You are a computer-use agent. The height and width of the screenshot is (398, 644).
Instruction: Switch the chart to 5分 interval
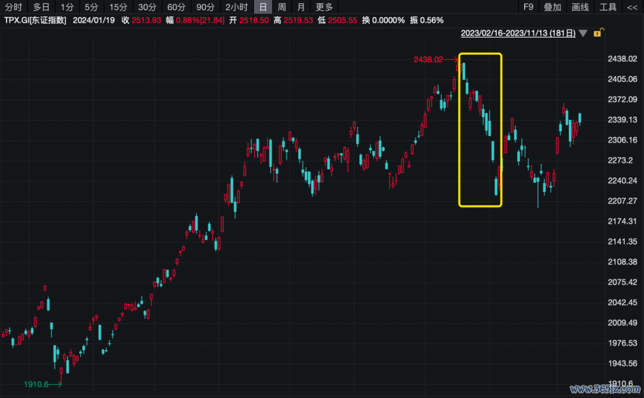point(91,7)
